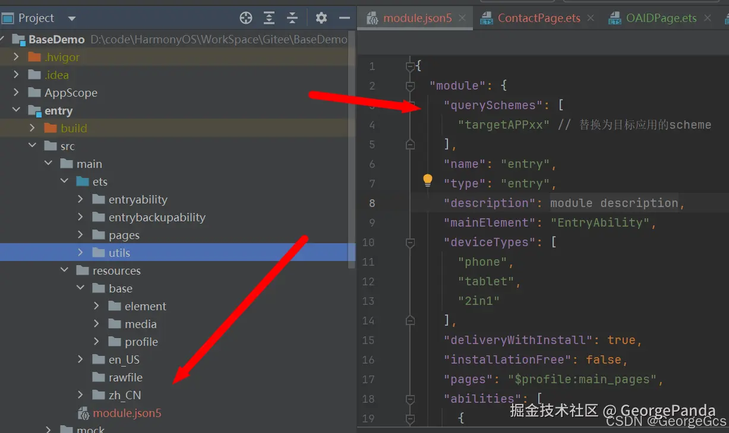The height and width of the screenshot is (433, 729).
Task: Click the module description text on line 8
Action: pyautogui.click(x=614, y=203)
